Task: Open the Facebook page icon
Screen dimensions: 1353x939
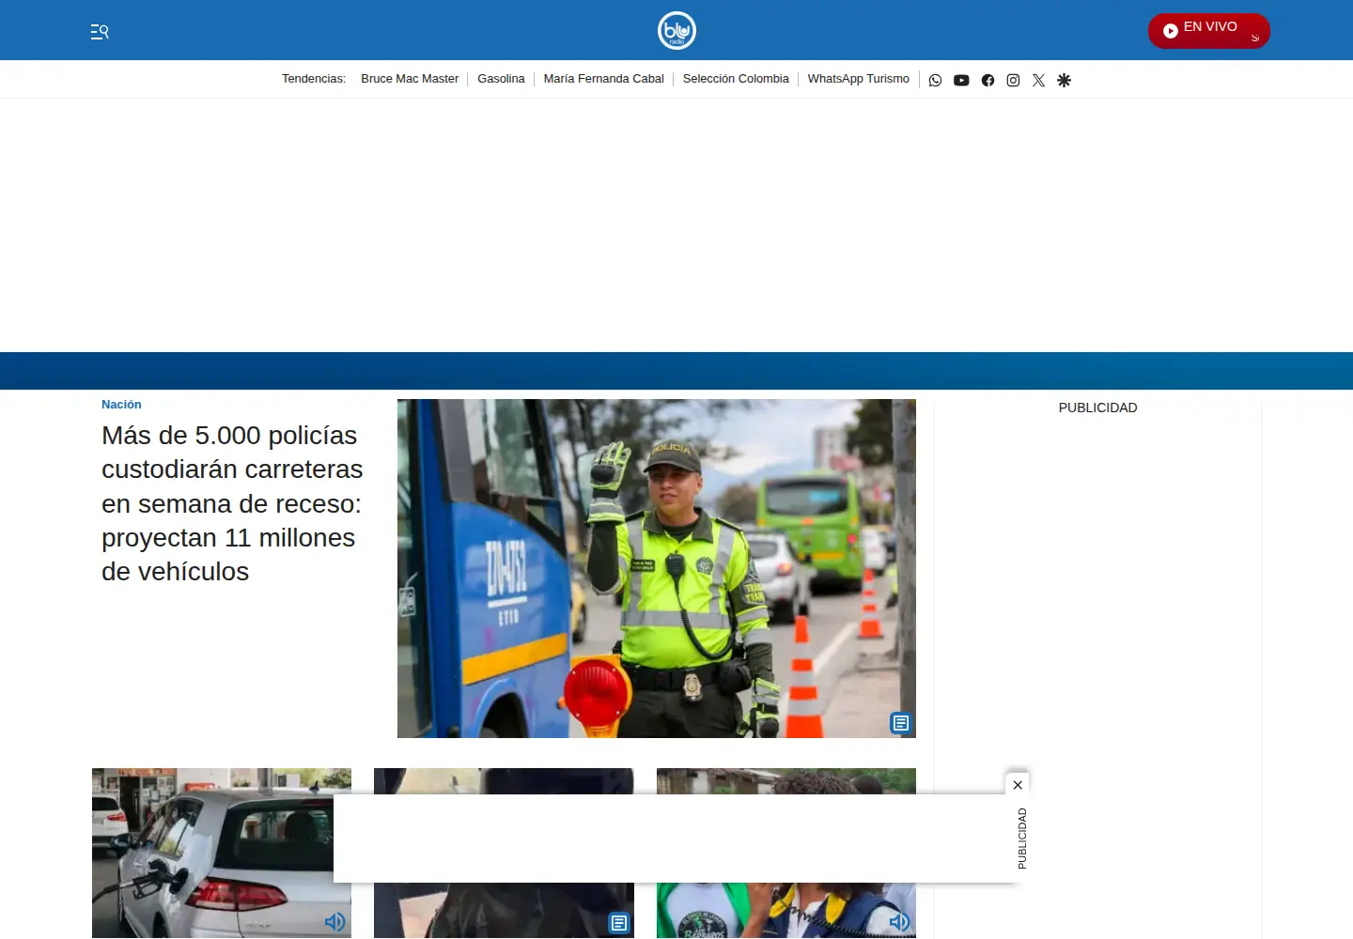Action: point(988,80)
